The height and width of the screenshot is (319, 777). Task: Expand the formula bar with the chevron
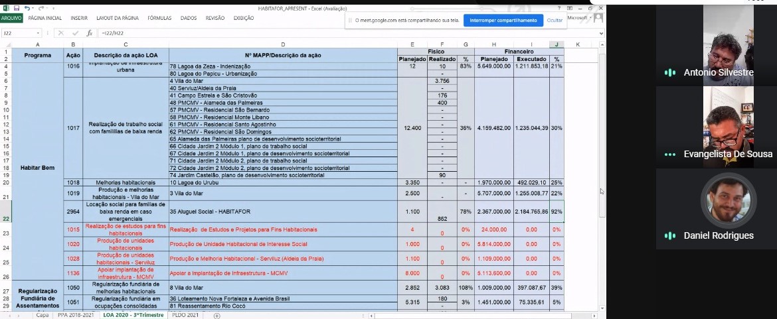pyautogui.click(x=602, y=32)
